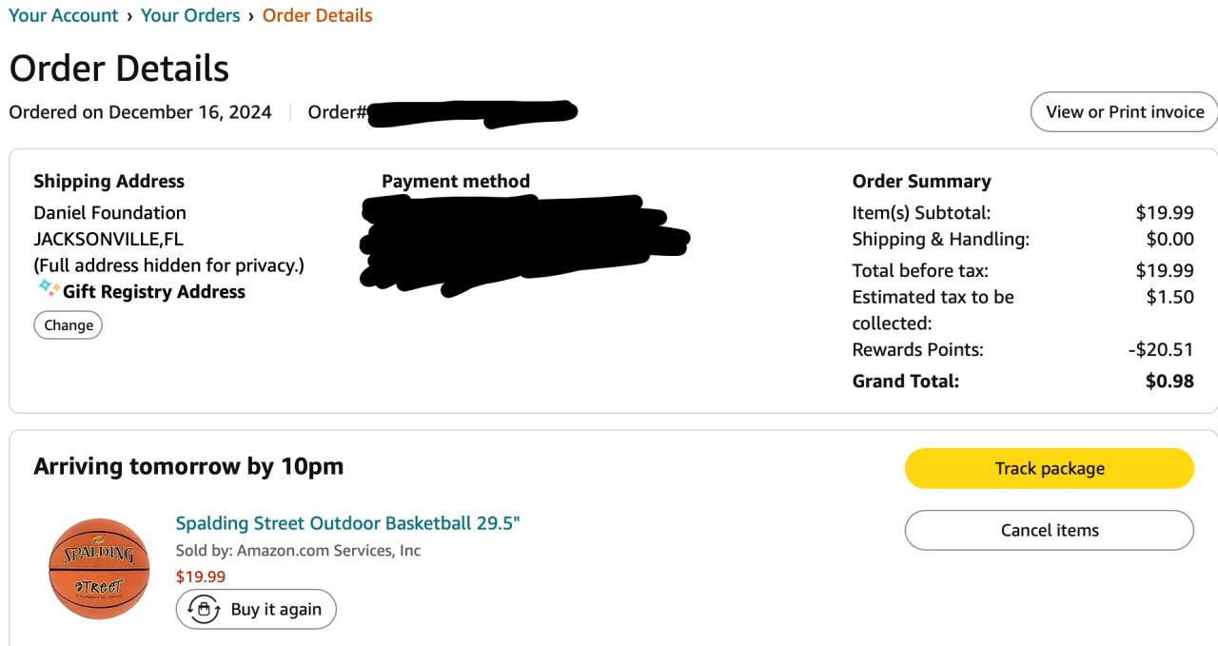This screenshot has height=646, width=1218.
Task: Click the gift registry sparkle icon
Action: [48, 287]
